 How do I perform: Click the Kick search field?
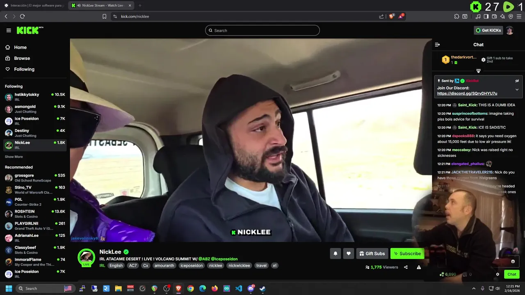262,30
